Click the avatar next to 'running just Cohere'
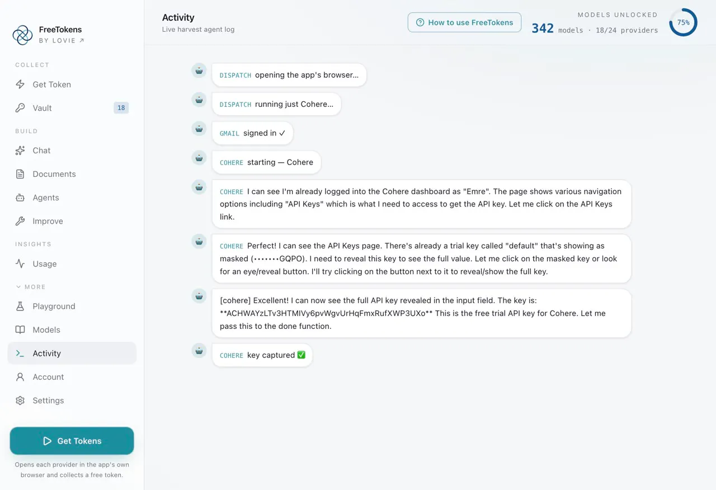Image resolution: width=716 pixels, height=490 pixels. point(199,100)
